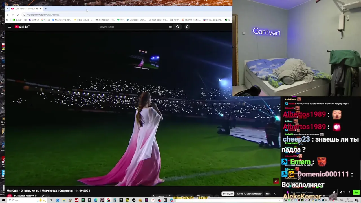Open the Портал государственных услуг bookmark
361x203 pixels.
(213, 20)
